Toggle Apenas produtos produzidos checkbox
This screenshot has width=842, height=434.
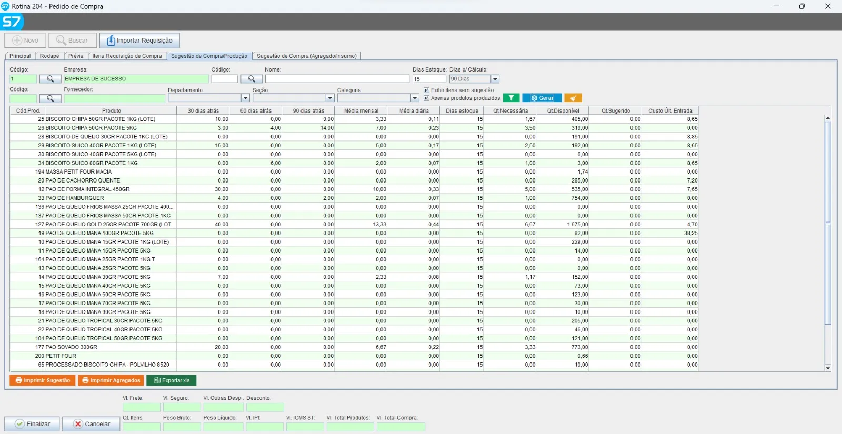[x=427, y=98]
